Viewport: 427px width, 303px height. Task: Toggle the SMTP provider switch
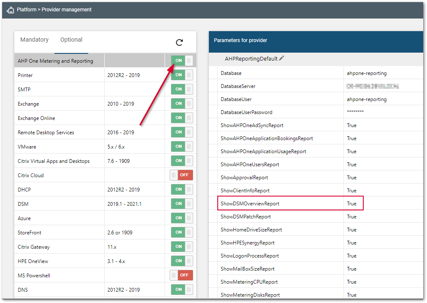tap(182, 89)
